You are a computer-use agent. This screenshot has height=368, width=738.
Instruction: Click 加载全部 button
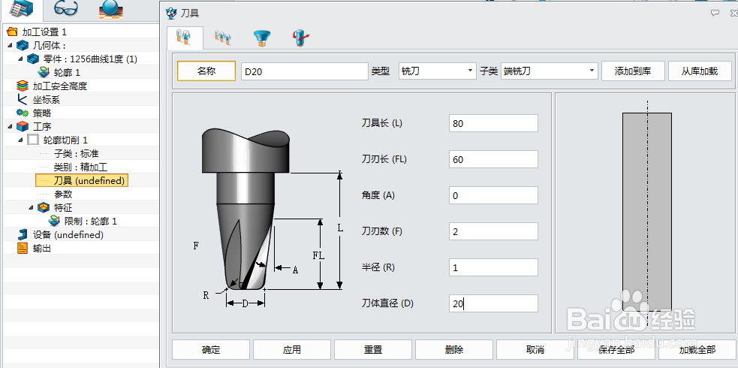pos(697,350)
